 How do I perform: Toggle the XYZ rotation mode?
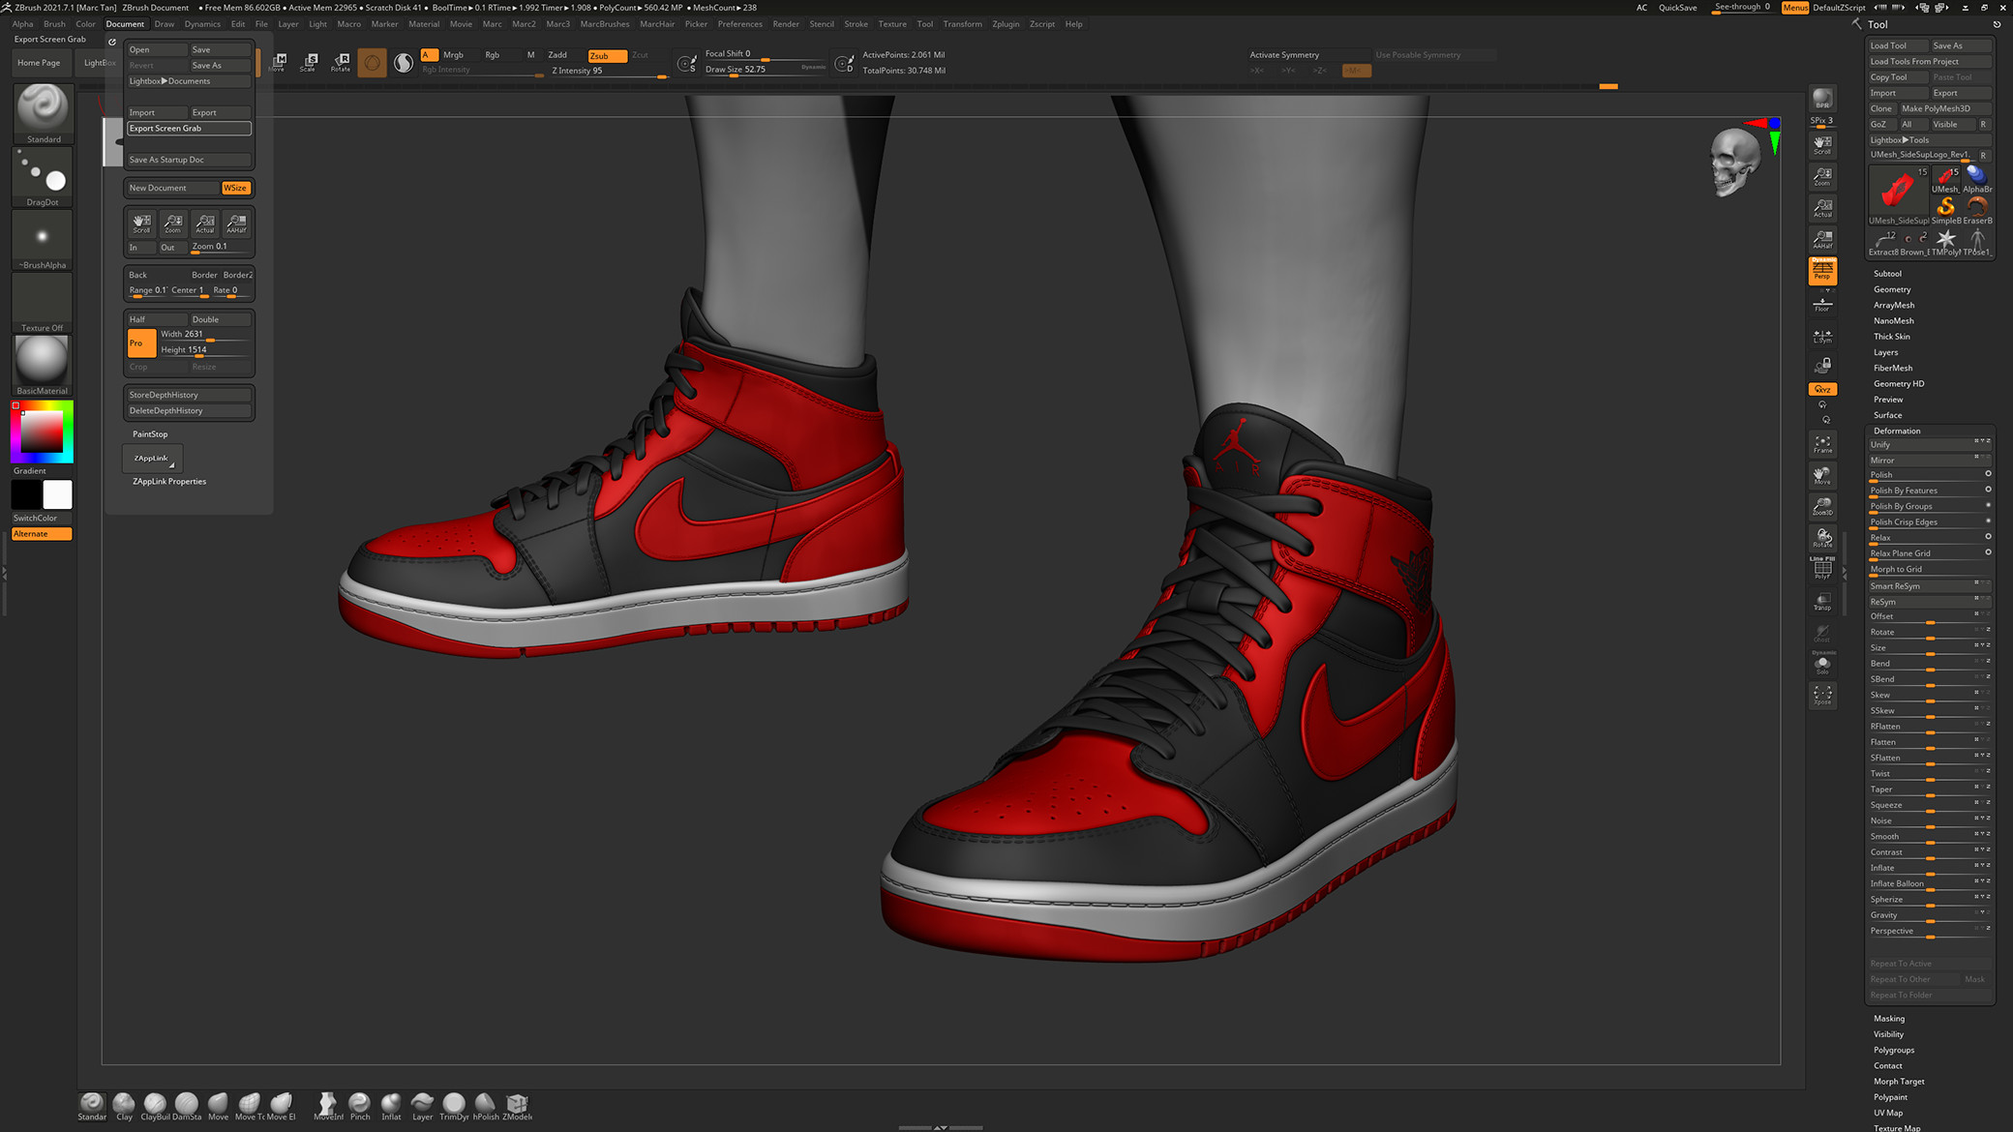(x=1822, y=389)
